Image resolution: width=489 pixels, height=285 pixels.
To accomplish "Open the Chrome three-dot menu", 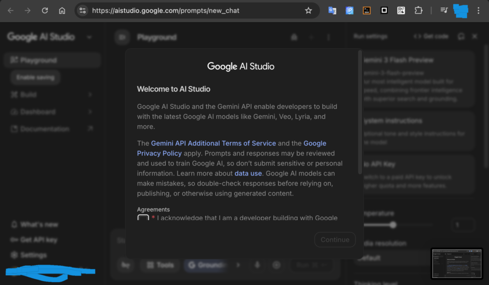I will pos(478,11).
